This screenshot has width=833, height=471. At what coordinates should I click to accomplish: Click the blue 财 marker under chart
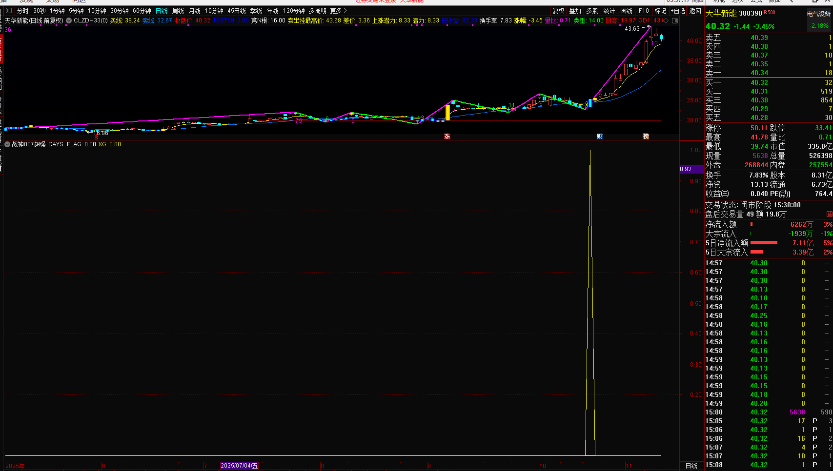[x=600, y=137]
